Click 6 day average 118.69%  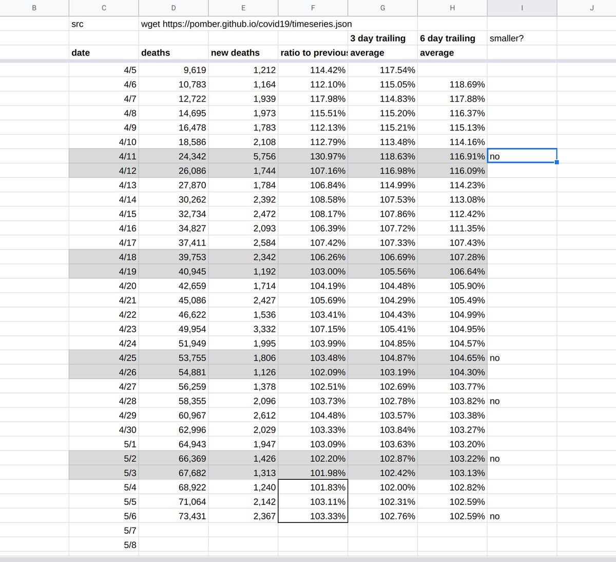click(452, 85)
